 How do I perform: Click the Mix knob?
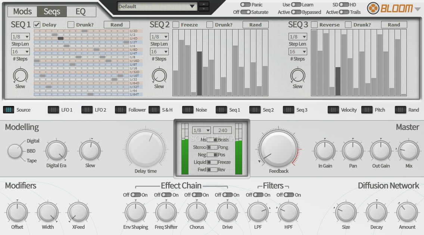point(409,151)
